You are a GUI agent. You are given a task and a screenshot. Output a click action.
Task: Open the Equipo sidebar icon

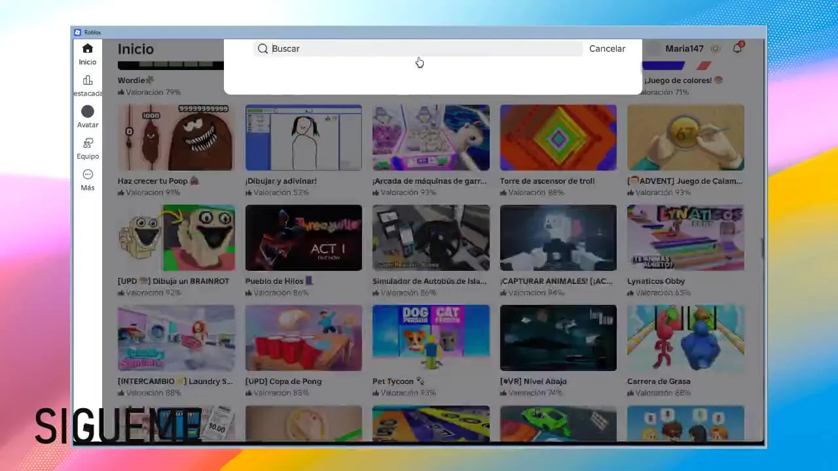pos(88,143)
